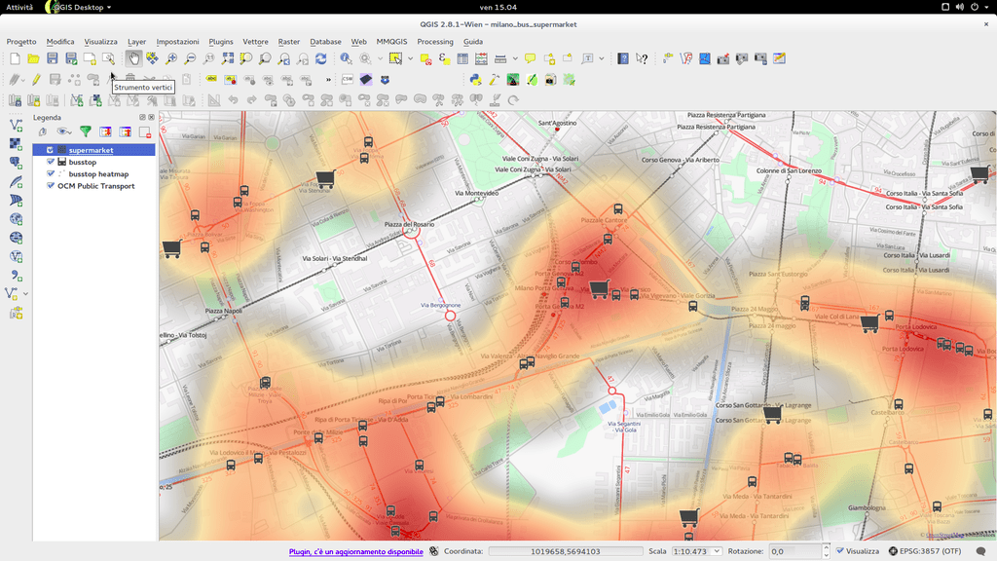
Task: Click the Select by Expression epsilon icon
Action: click(x=444, y=58)
